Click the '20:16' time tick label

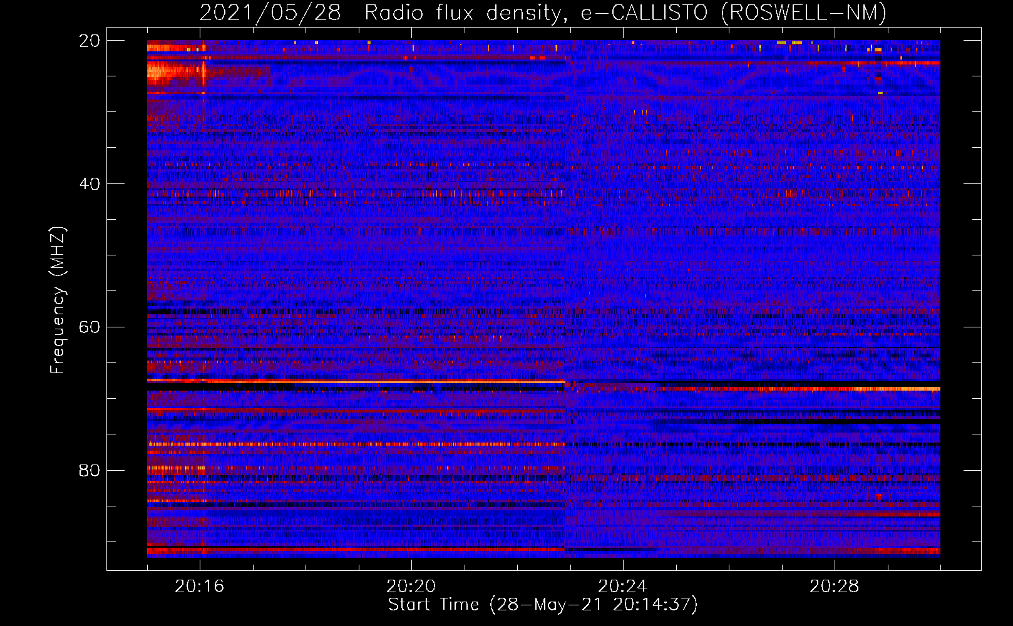coord(200,586)
